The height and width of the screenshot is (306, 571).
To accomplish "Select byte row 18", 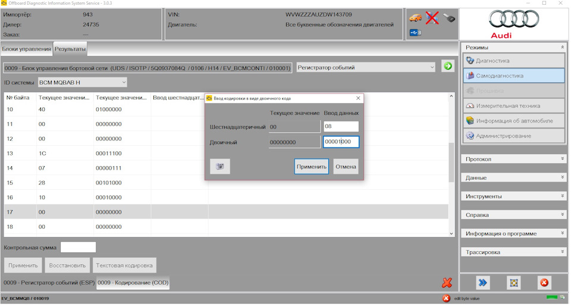I will click(x=226, y=227).
